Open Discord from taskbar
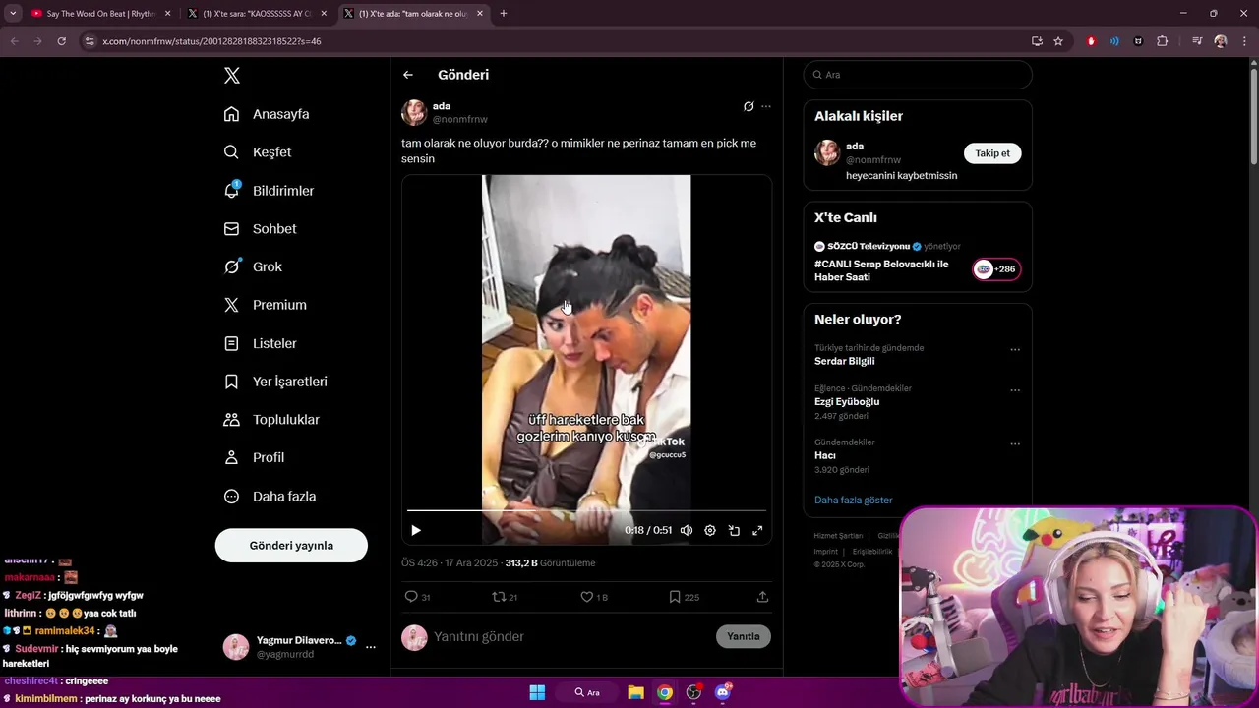1259x708 pixels. click(723, 692)
